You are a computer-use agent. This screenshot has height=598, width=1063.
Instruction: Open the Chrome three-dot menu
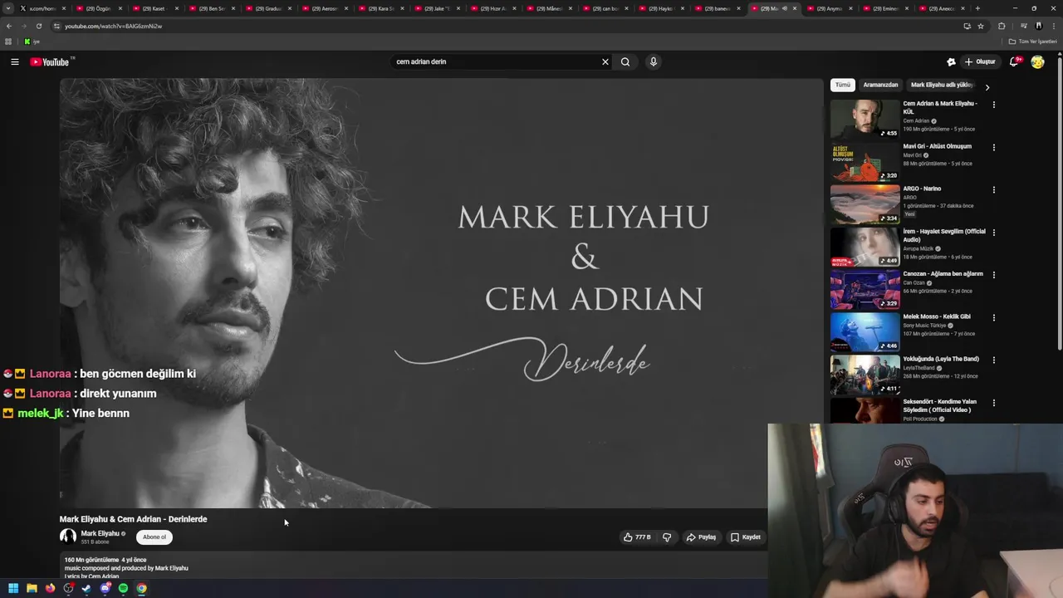point(1053,26)
